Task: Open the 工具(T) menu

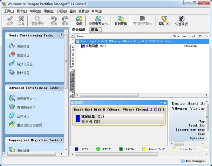Action: point(9,11)
